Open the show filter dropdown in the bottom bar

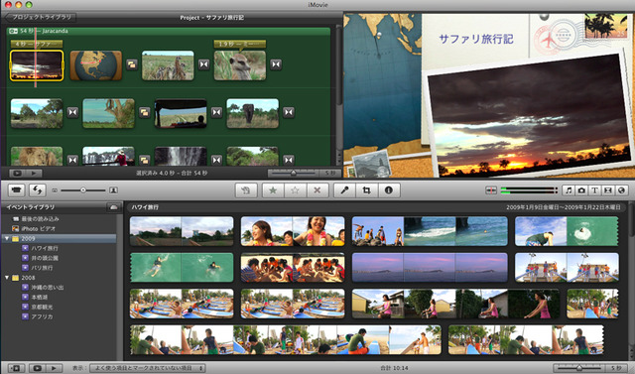(148, 368)
